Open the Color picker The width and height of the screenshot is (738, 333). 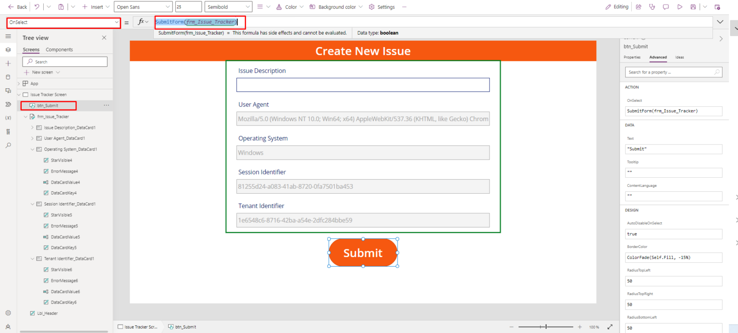pyautogui.click(x=289, y=7)
